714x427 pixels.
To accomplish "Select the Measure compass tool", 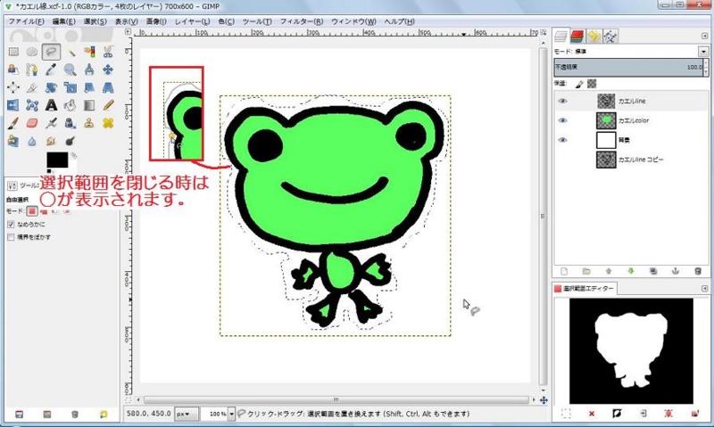I will tap(89, 70).
